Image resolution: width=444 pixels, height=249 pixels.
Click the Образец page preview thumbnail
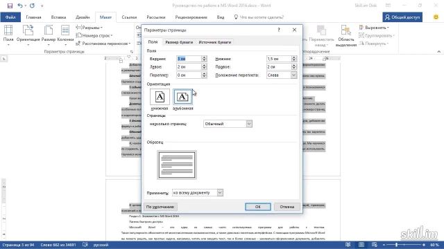pos(177,165)
